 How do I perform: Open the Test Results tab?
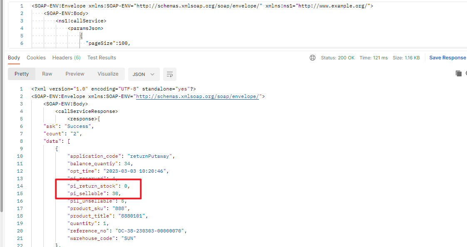tap(102, 58)
